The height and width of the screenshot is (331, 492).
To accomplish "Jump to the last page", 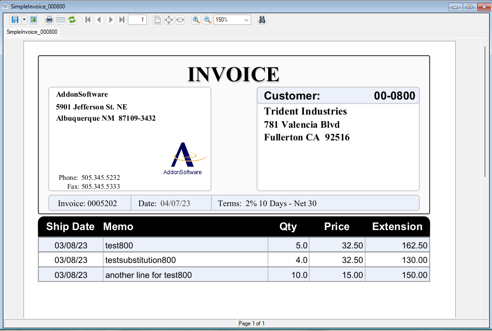I will coord(122,20).
